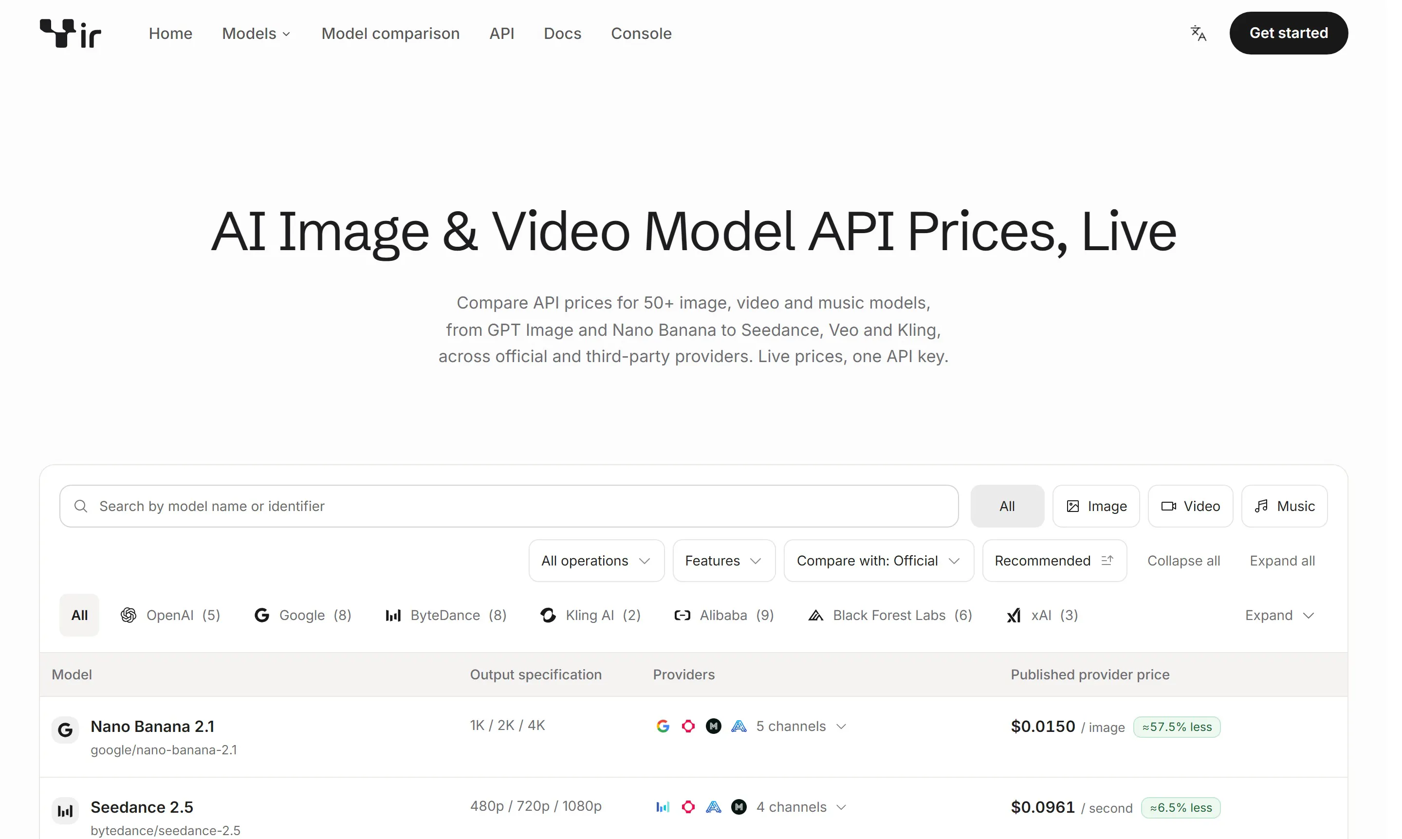Click the Published provider price column header
This screenshot has width=1402, height=839.
(x=1090, y=675)
